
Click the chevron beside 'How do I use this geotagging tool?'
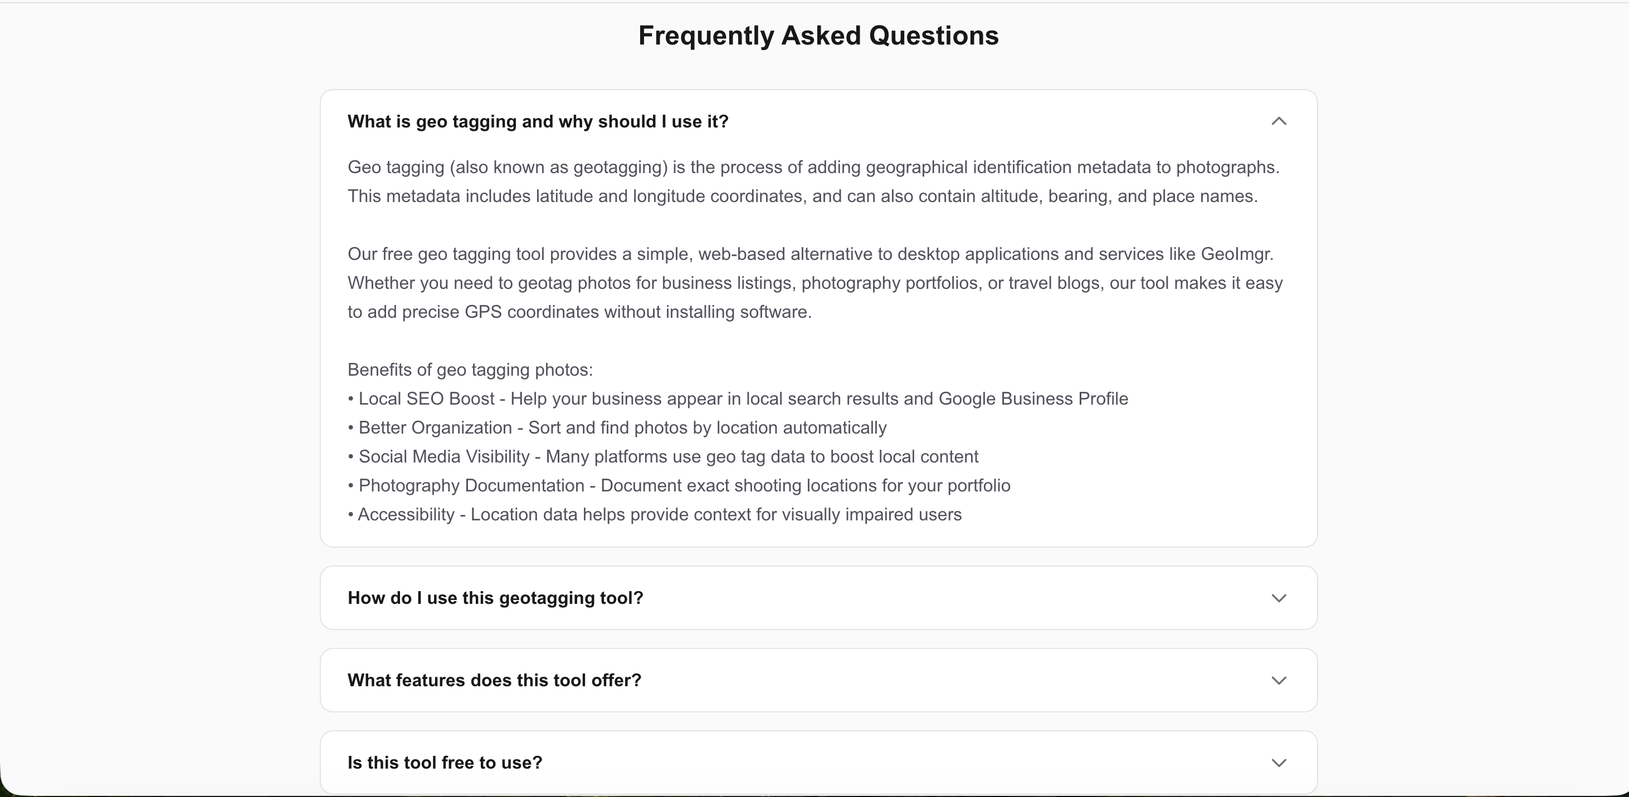tap(1279, 598)
